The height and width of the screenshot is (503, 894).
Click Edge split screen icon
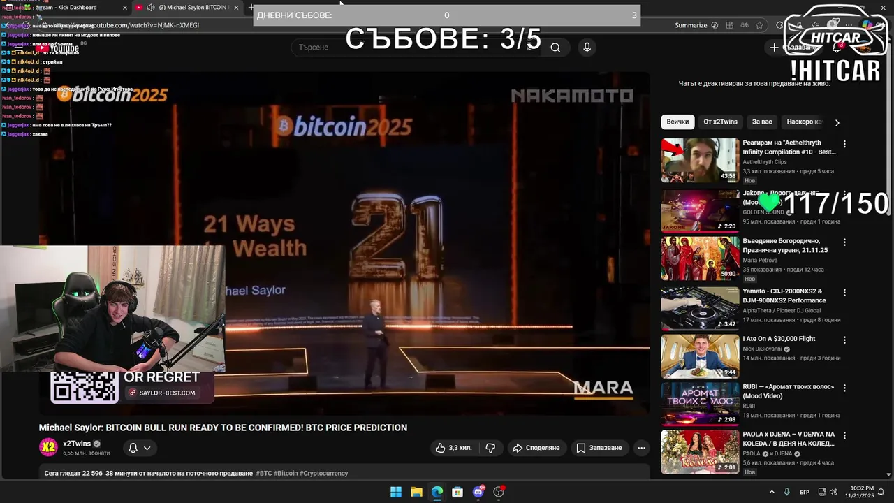click(x=729, y=25)
